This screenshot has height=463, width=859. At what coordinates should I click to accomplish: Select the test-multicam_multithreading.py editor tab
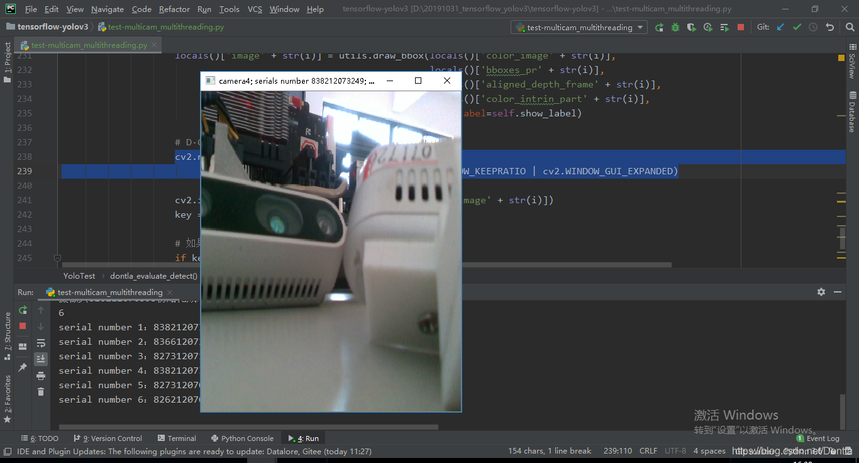click(x=88, y=45)
